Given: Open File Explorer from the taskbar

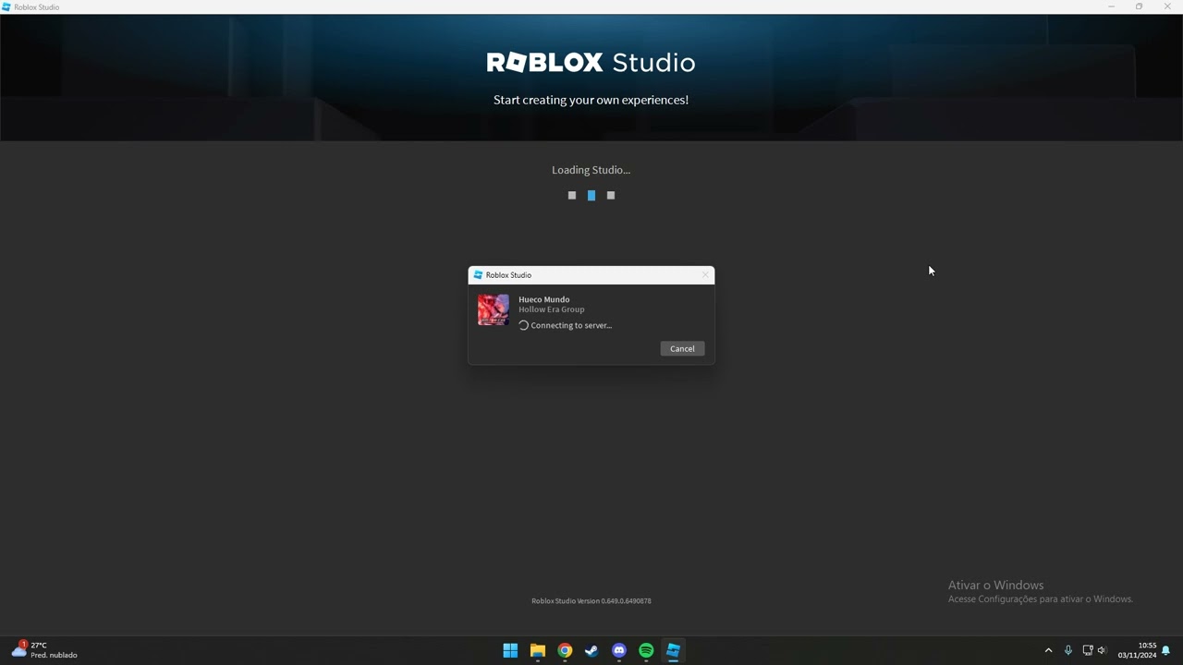Looking at the screenshot, I should click(x=537, y=650).
